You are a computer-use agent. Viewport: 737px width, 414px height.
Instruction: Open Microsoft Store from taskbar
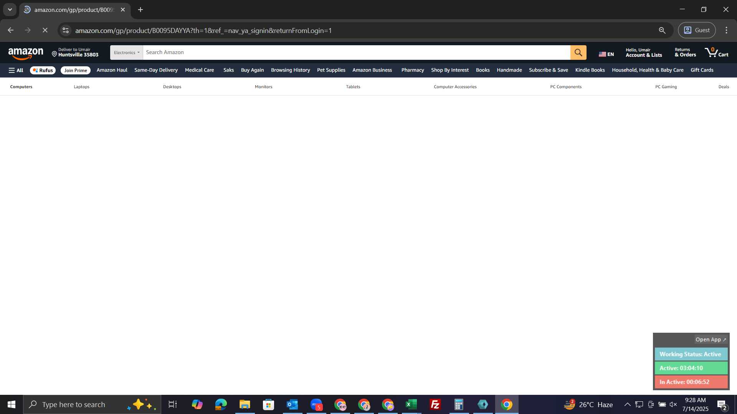(x=269, y=404)
